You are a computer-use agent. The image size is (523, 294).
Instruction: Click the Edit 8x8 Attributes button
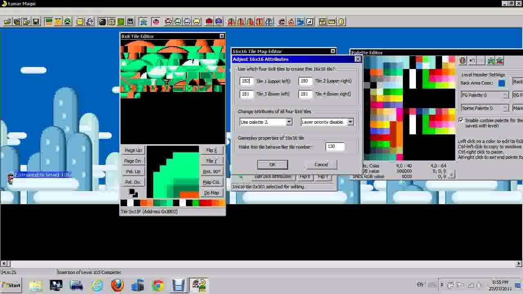273,176
